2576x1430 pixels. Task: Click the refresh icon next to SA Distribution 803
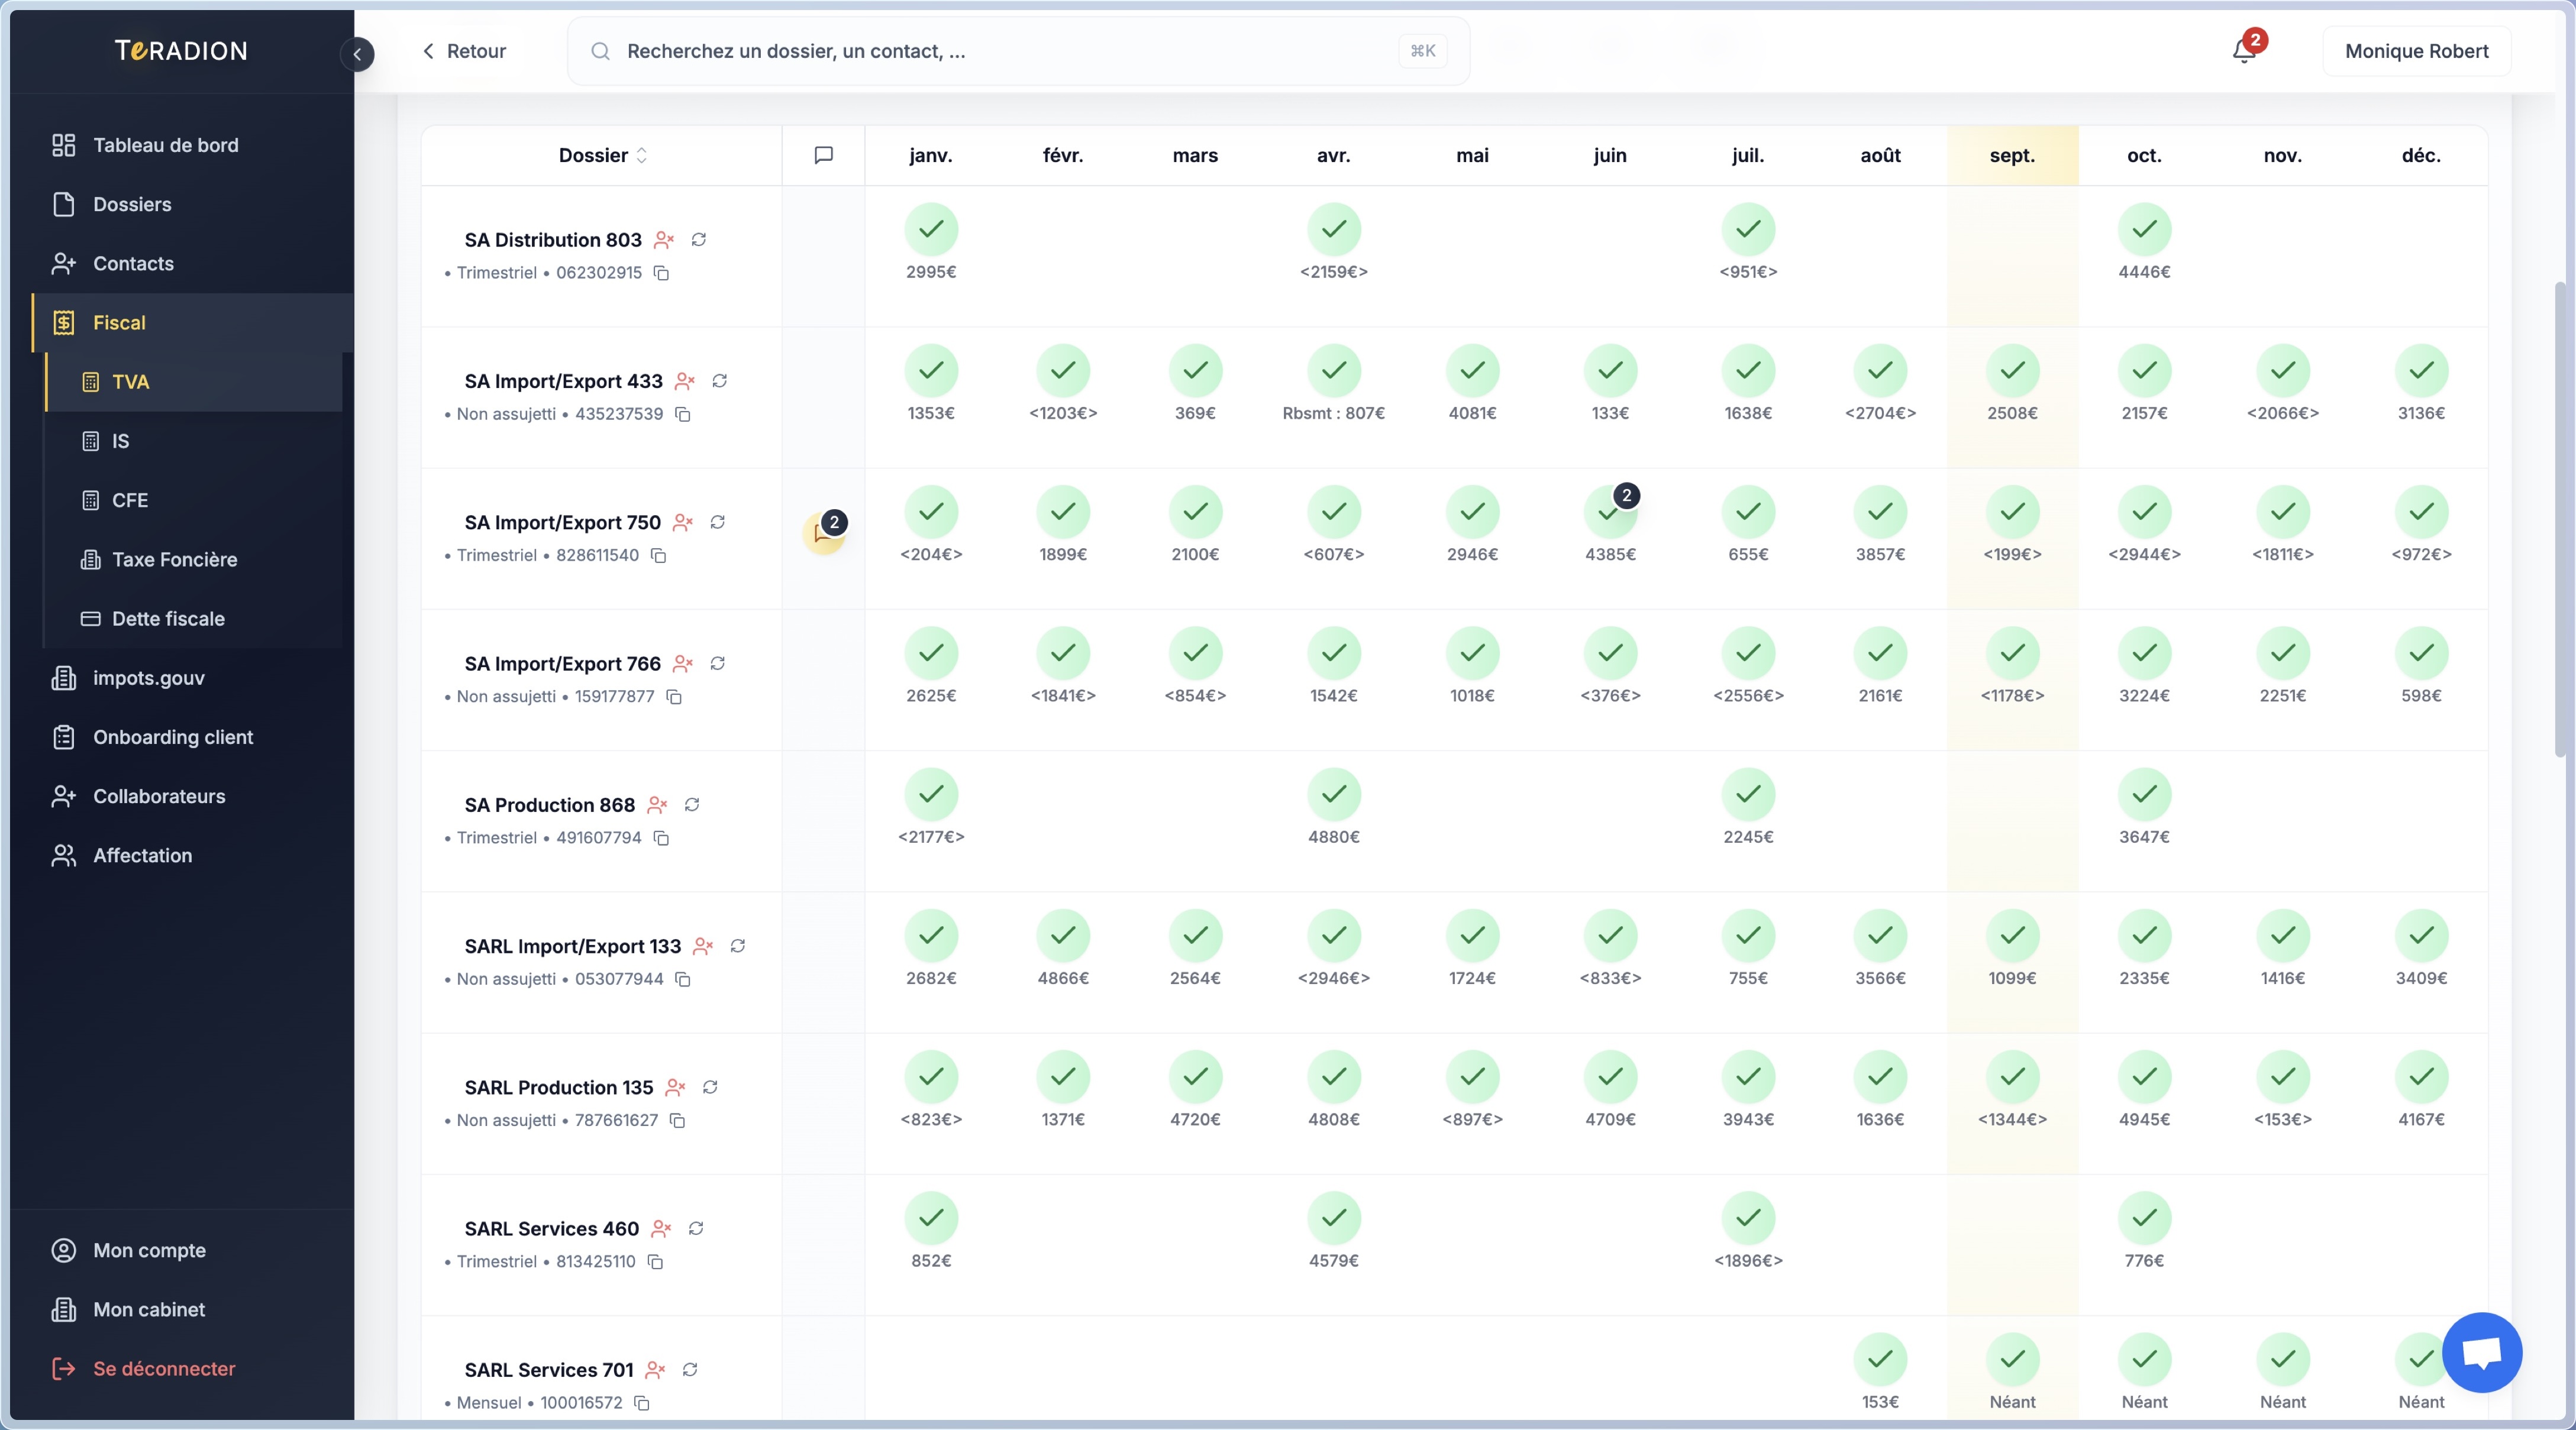pyautogui.click(x=699, y=240)
